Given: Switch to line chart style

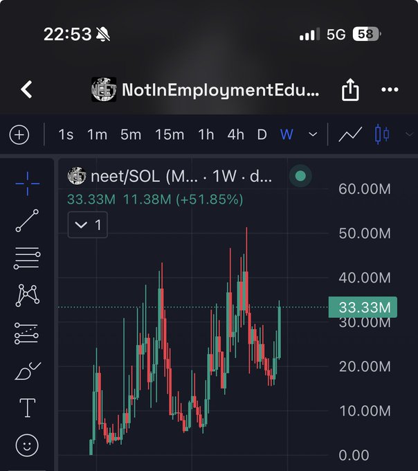Looking at the screenshot, I should tap(350, 134).
